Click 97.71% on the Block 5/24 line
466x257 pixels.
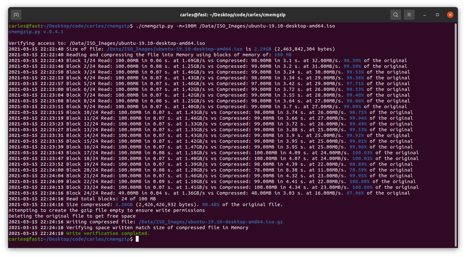(x=355, y=84)
